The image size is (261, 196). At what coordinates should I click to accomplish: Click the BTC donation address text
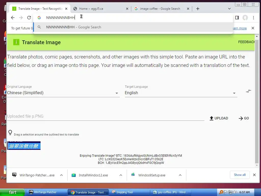152,155
